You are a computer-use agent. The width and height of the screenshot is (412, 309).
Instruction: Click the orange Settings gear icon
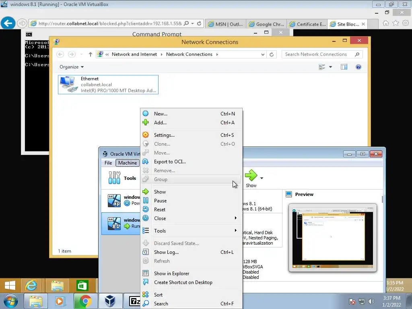pyautogui.click(x=146, y=135)
